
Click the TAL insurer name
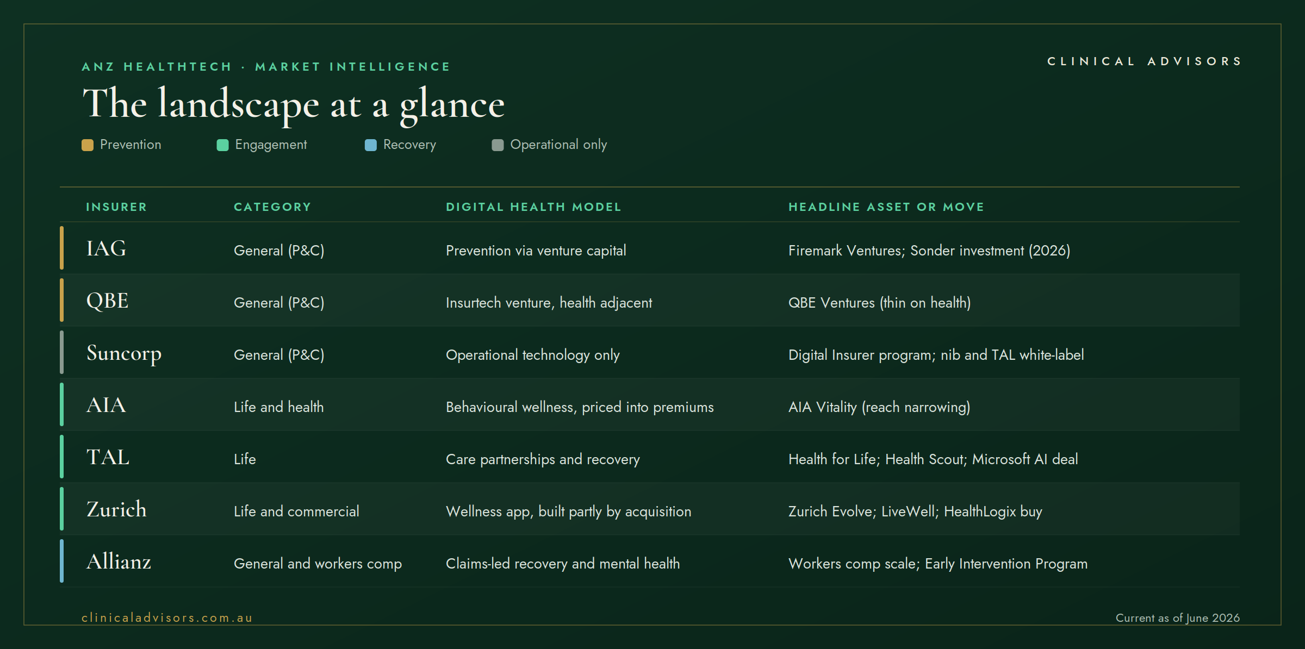click(x=108, y=457)
